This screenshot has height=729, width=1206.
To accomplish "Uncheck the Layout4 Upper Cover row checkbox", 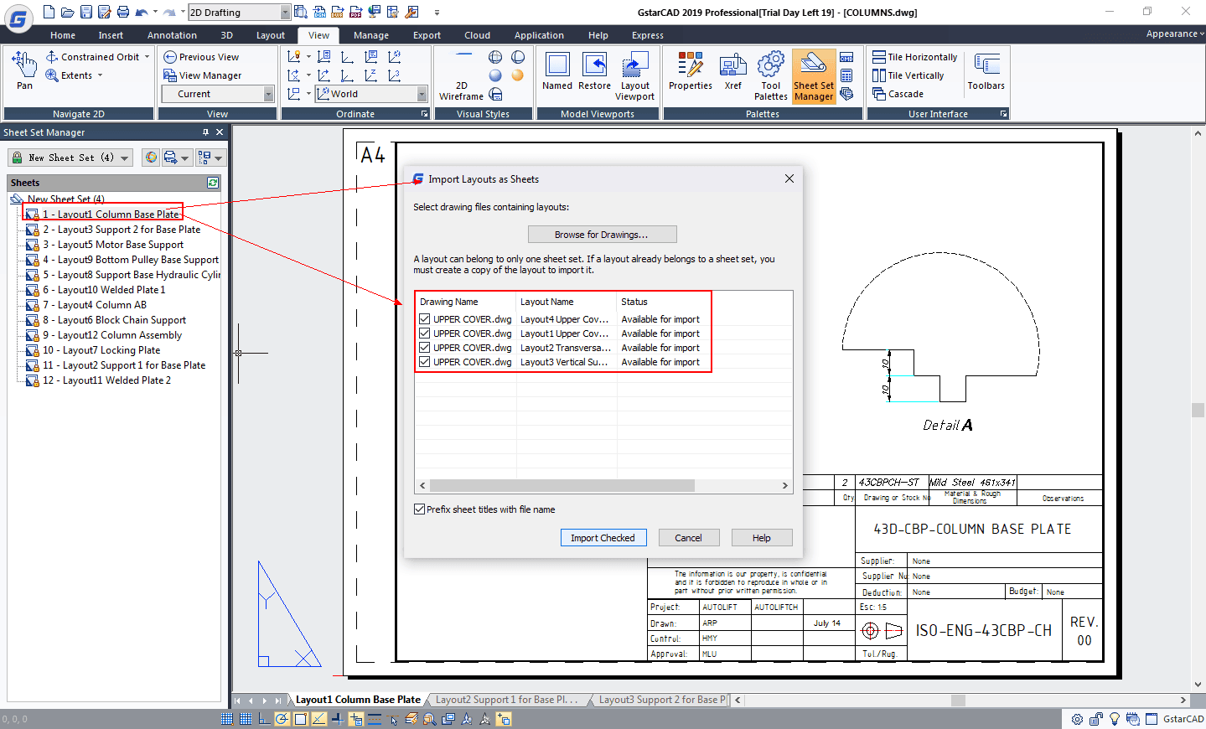I will (425, 319).
